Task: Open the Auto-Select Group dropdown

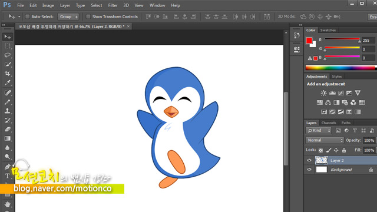Action: tap(68, 16)
